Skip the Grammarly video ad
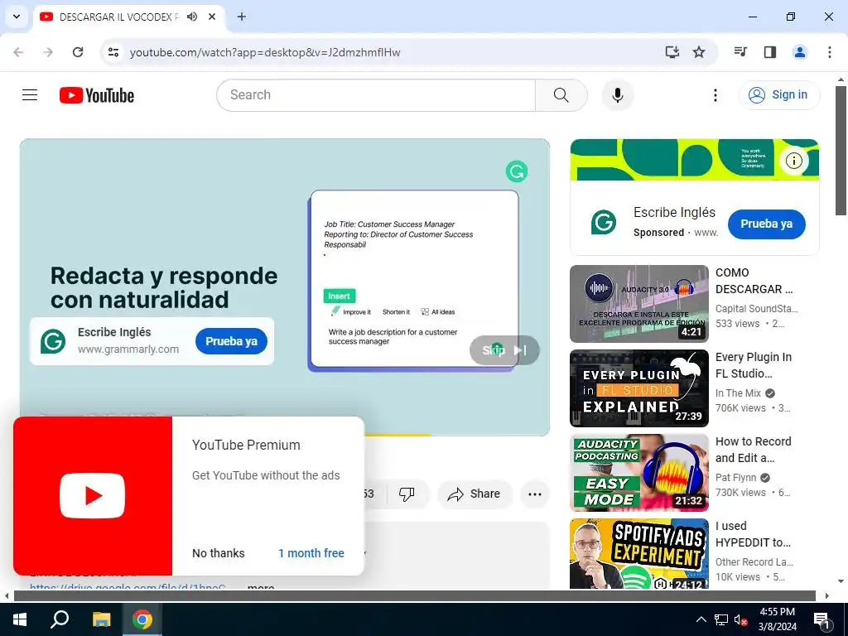Viewport: 848px width, 636px height. pyautogui.click(x=504, y=350)
